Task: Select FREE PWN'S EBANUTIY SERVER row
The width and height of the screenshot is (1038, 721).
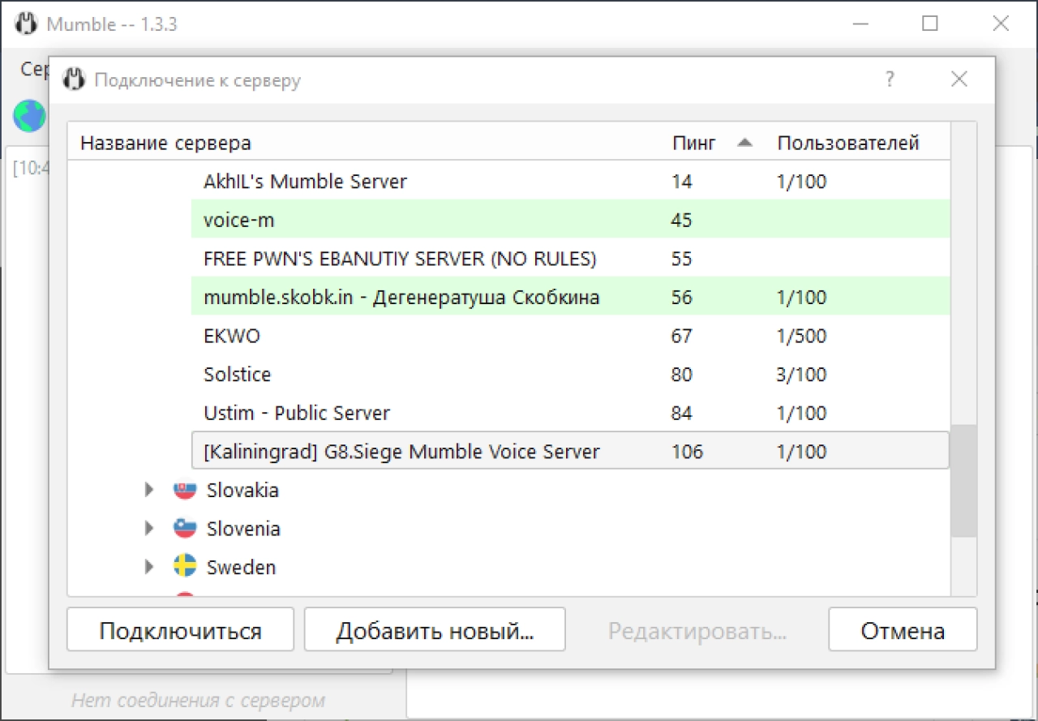Action: click(x=570, y=259)
